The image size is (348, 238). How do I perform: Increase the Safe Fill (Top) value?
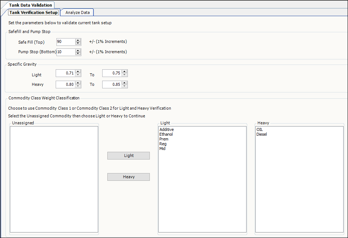(78, 40)
